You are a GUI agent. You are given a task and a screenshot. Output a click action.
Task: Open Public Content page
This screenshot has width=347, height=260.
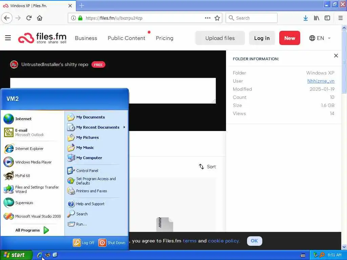point(126,38)
